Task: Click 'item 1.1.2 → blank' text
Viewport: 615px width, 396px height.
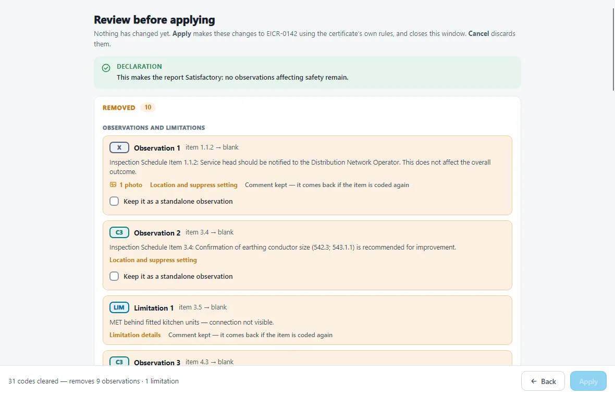Action: coord(212,147)
